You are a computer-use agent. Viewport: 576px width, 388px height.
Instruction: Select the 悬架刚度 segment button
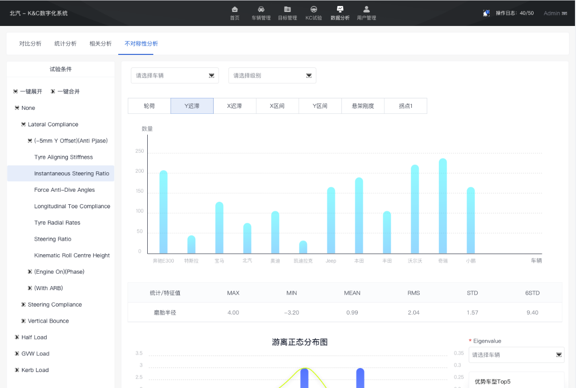[x=363, y=106]
